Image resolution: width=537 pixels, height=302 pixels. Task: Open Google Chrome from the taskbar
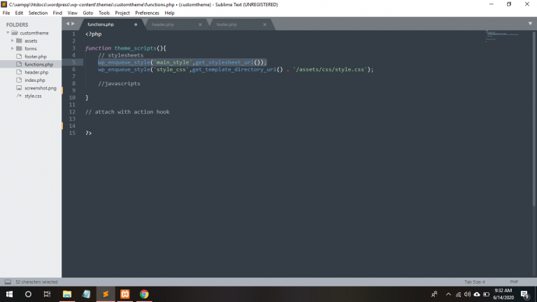[144, 294]
